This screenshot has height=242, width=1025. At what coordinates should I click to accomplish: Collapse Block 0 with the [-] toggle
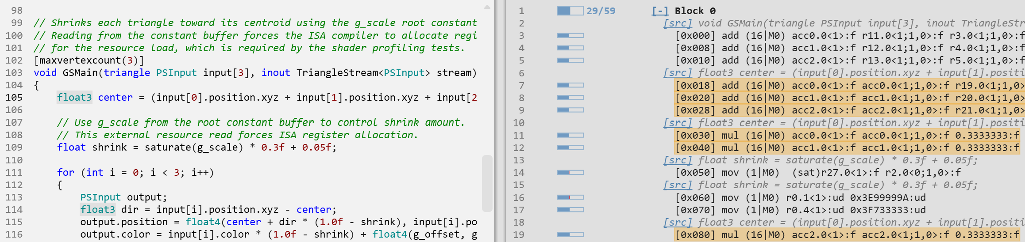pos(660,11)
